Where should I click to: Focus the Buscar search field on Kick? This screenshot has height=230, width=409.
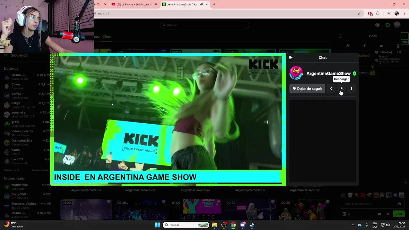tap(204, 25)
